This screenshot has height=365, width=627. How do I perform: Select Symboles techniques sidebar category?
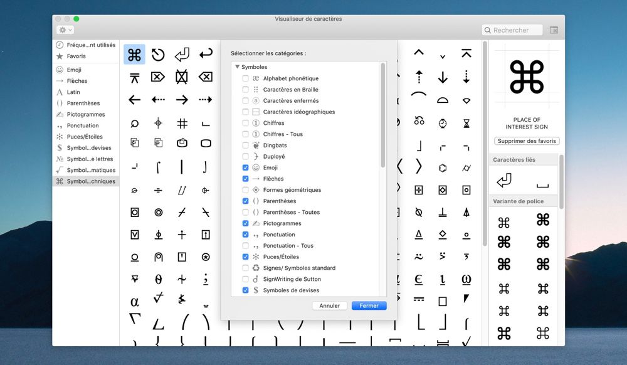click(86, 181)
